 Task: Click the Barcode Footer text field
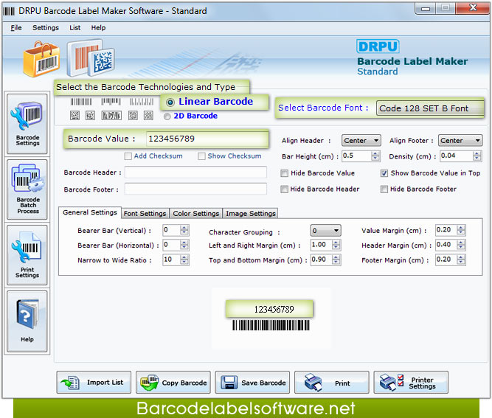click(x=195, y=189)
